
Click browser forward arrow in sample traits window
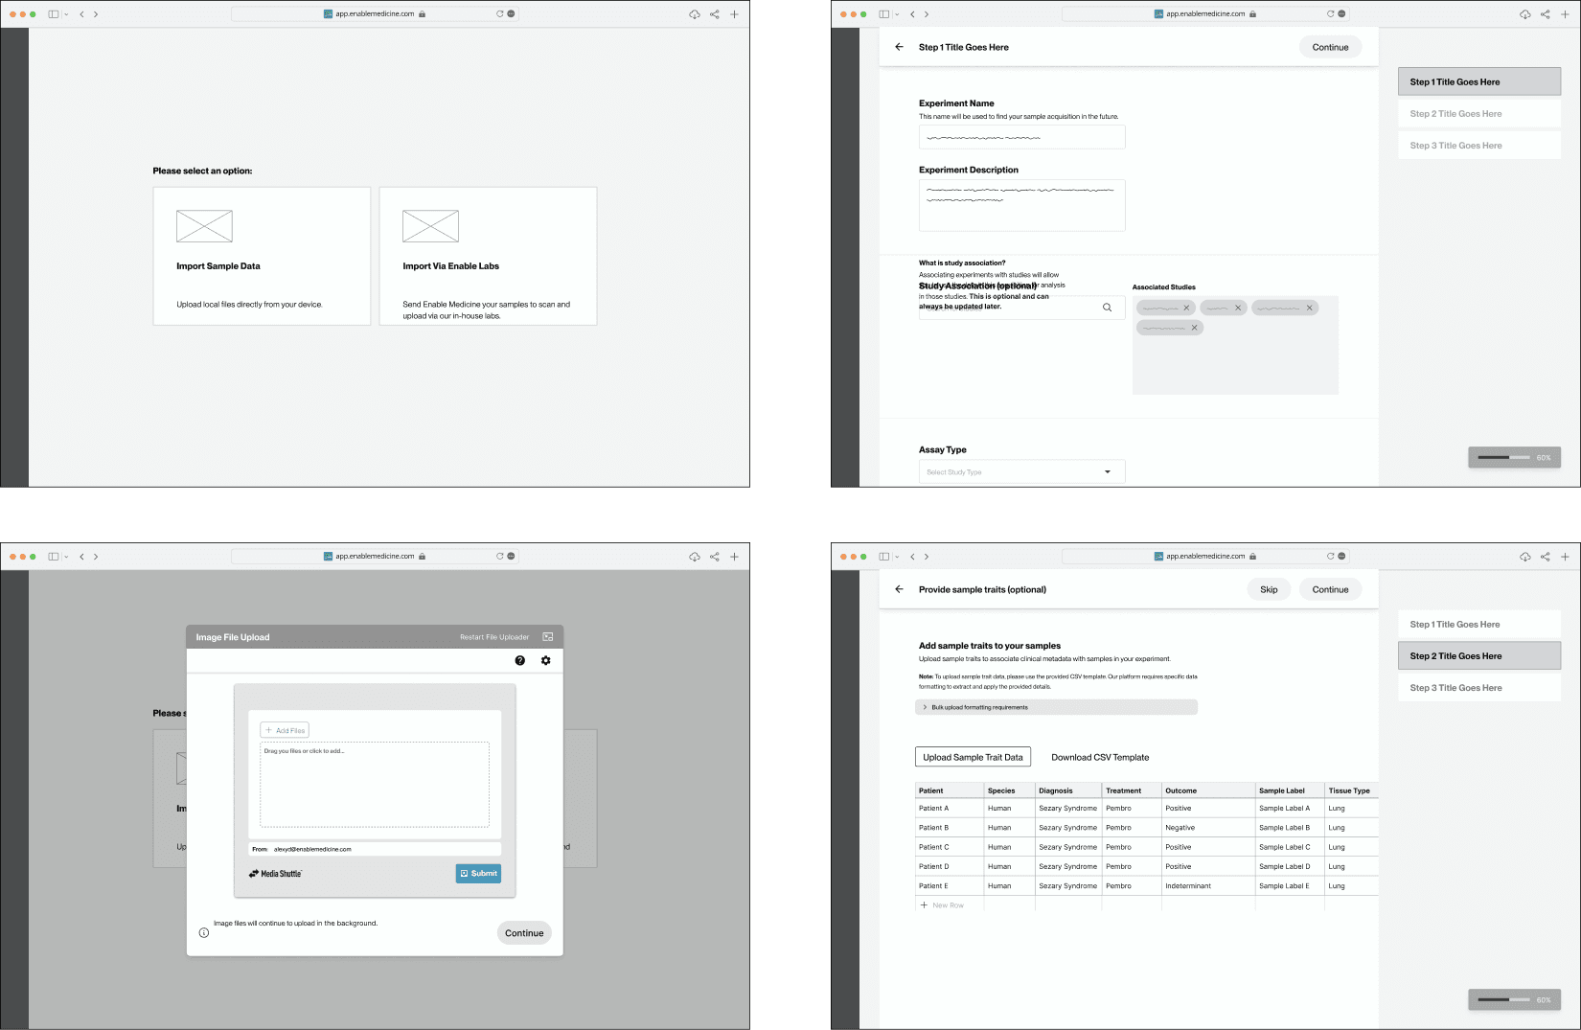(927, 557)
